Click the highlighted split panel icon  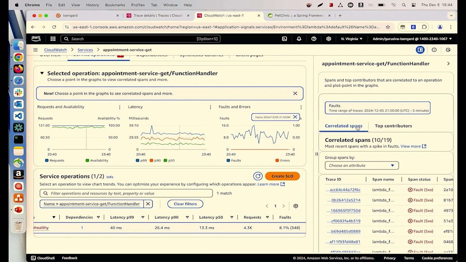(420, 50)
